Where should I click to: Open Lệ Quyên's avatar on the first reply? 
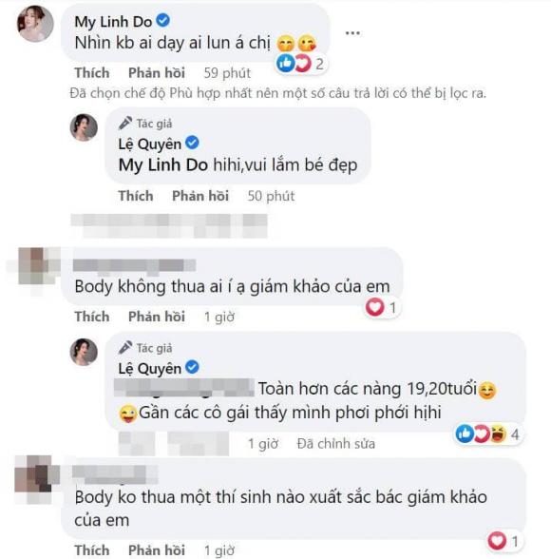click(x=84, y=127)
